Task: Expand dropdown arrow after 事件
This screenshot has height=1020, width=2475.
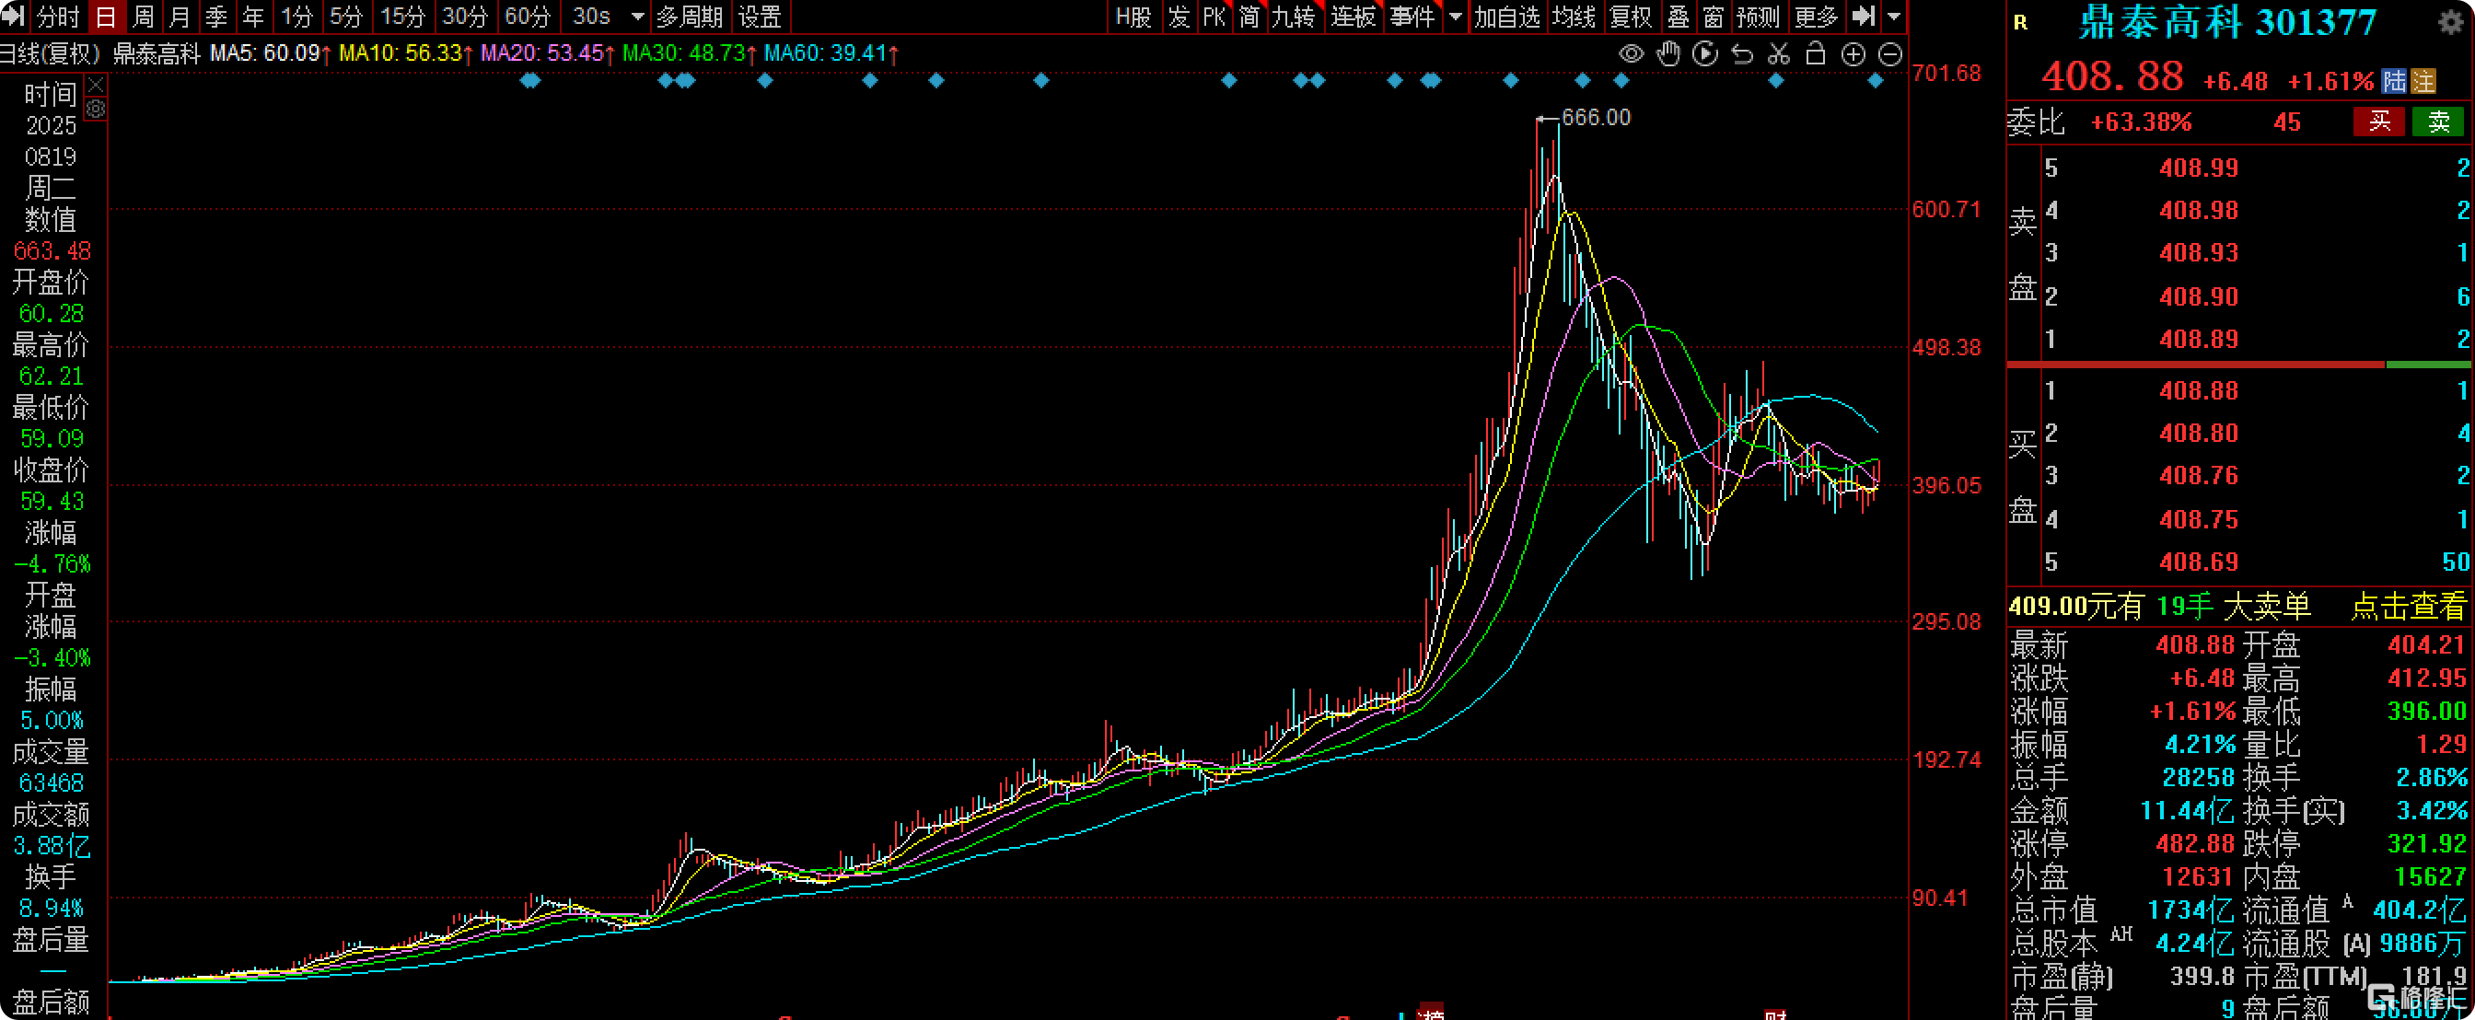Action: [x=1455, y=17]
